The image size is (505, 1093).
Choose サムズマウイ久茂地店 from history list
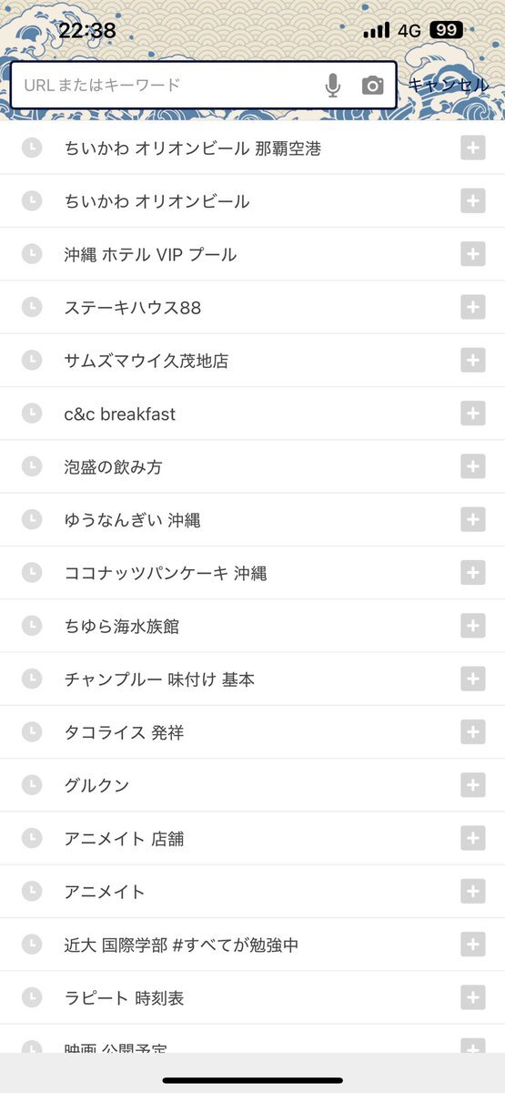tap(252, 361)
